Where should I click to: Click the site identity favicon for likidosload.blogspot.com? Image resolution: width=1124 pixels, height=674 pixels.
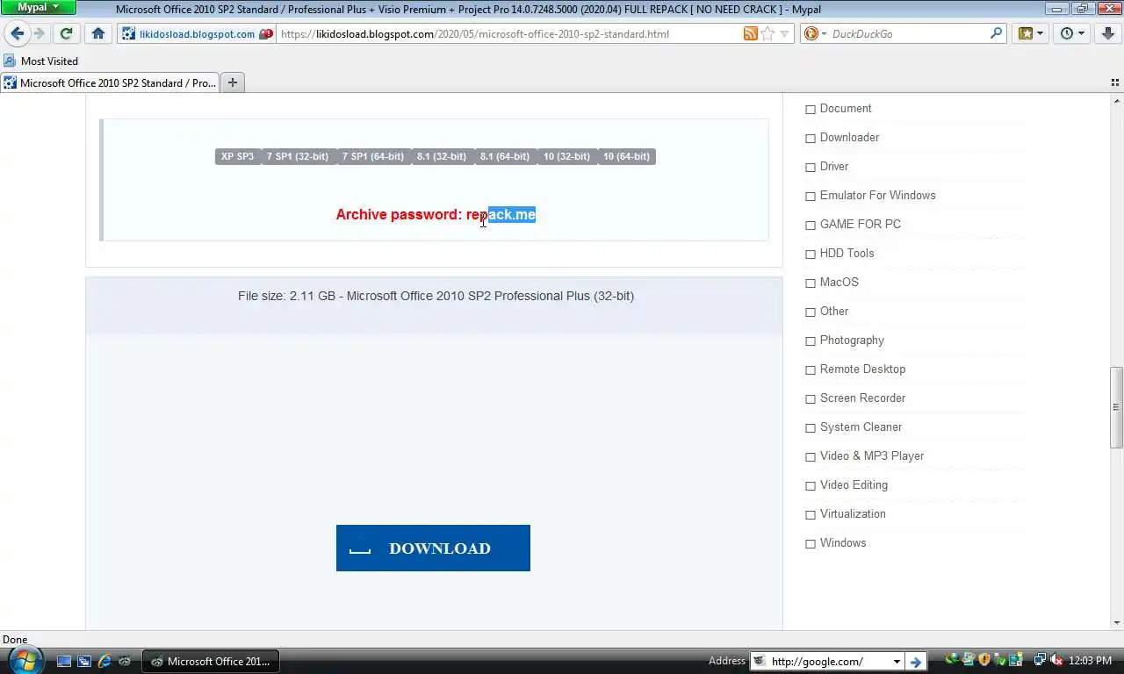tap(129, 34)
